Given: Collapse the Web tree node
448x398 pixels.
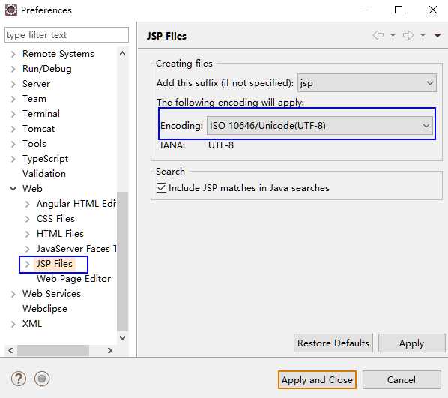Looking at the screenshot, I should click(13, 188).
